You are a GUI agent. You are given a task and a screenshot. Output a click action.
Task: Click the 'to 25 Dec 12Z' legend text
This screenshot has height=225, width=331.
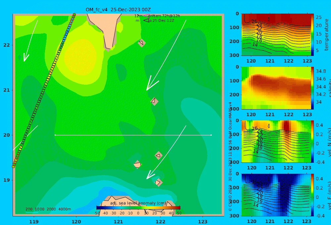pyautogui.click(x=161, y=21)
